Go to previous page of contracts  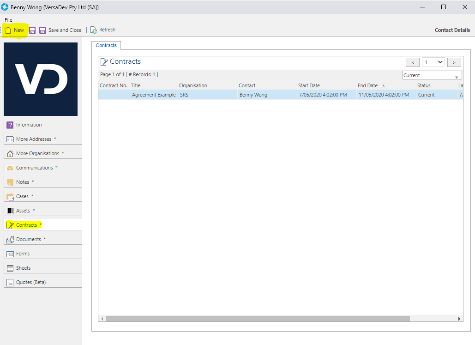[x=412, y=62]
